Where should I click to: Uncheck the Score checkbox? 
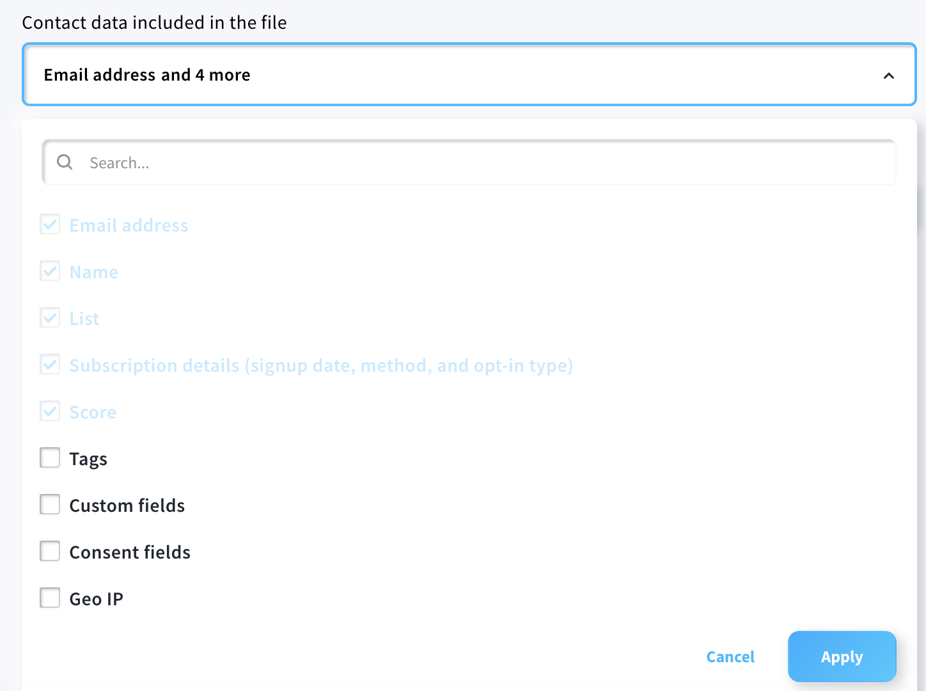[50, 411]
